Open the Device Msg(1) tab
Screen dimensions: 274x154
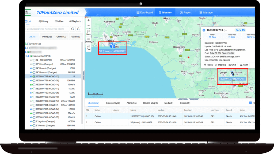click(x=150, y=103)
